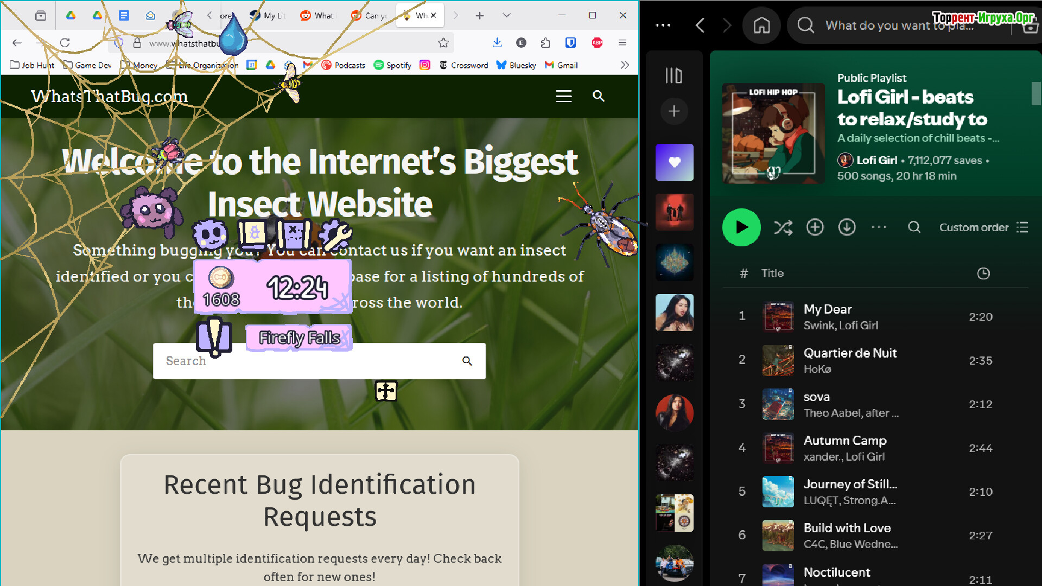Open the bug journal book icon
The image size is (1042, 586).
click(252, 234)
